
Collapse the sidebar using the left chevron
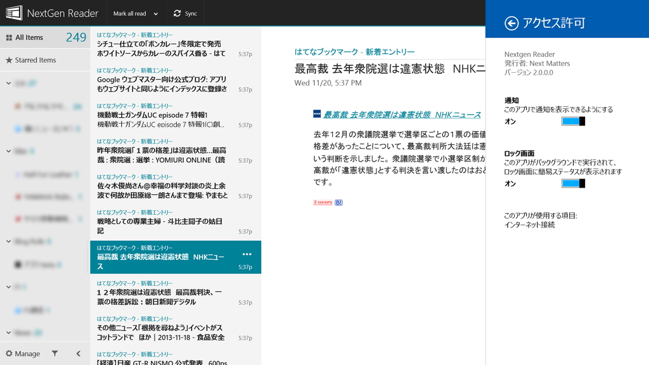79,354
